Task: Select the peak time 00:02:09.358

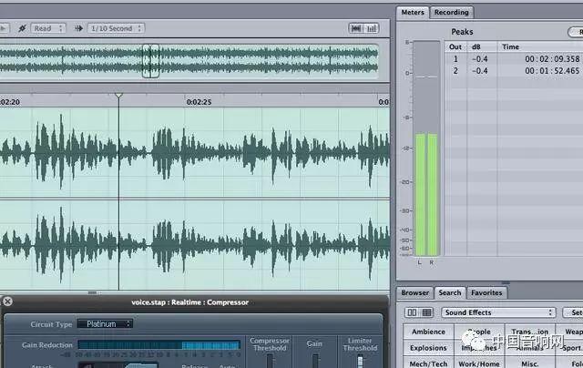Action: click(552, 58)
